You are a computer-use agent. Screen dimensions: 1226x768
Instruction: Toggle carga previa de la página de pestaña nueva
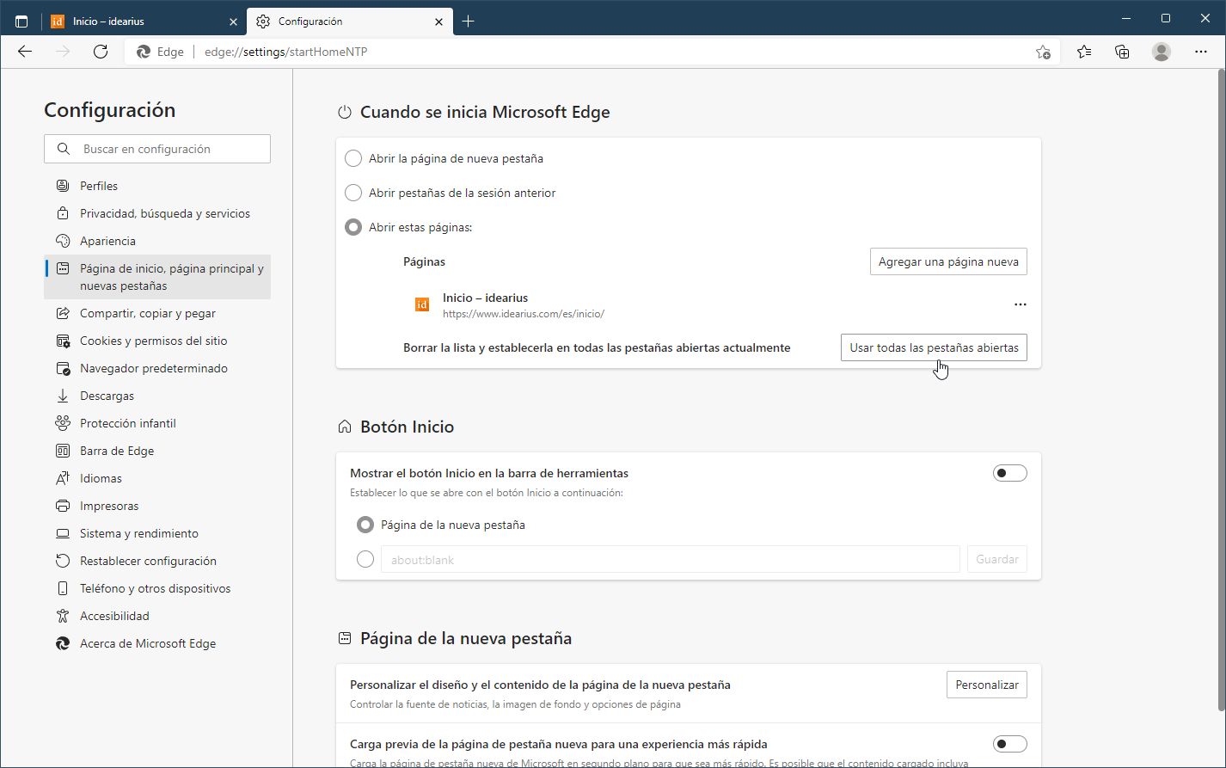[x=1009, y=743]
